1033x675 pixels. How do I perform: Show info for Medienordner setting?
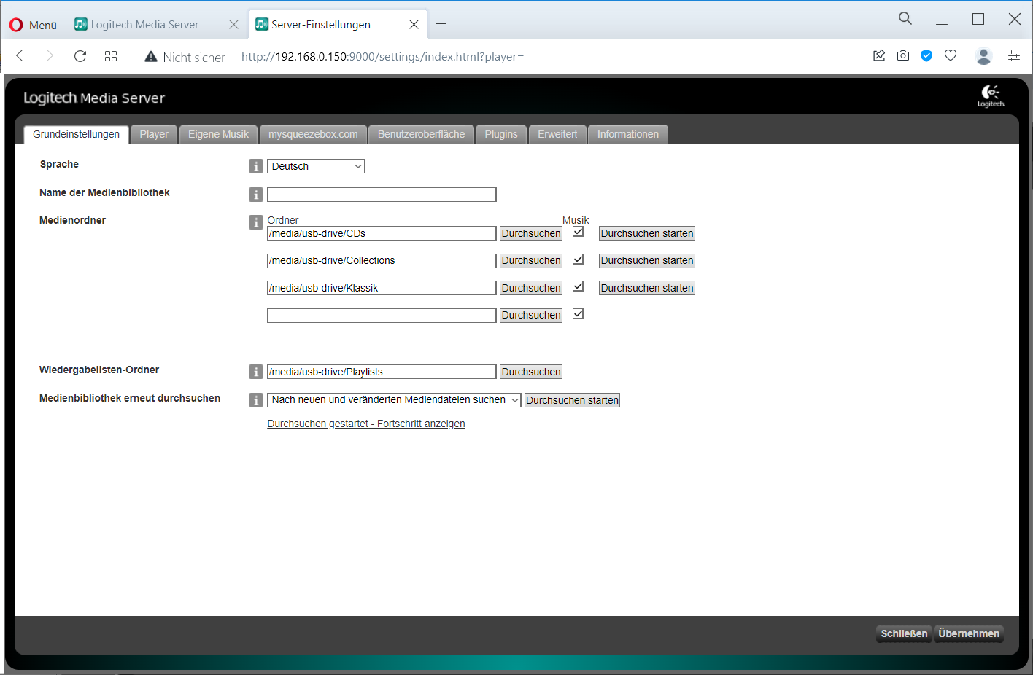(255, 222)
